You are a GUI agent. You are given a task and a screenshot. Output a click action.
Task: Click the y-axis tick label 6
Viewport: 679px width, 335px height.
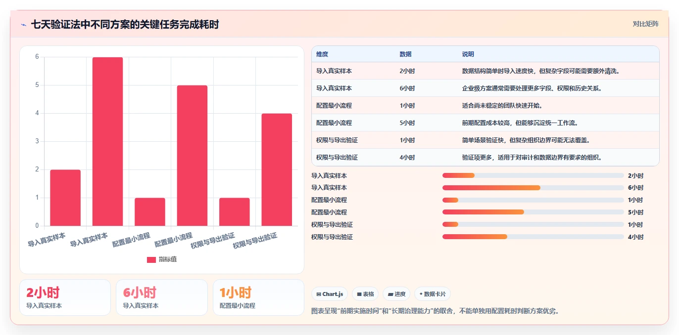click(x=37, y=57)
